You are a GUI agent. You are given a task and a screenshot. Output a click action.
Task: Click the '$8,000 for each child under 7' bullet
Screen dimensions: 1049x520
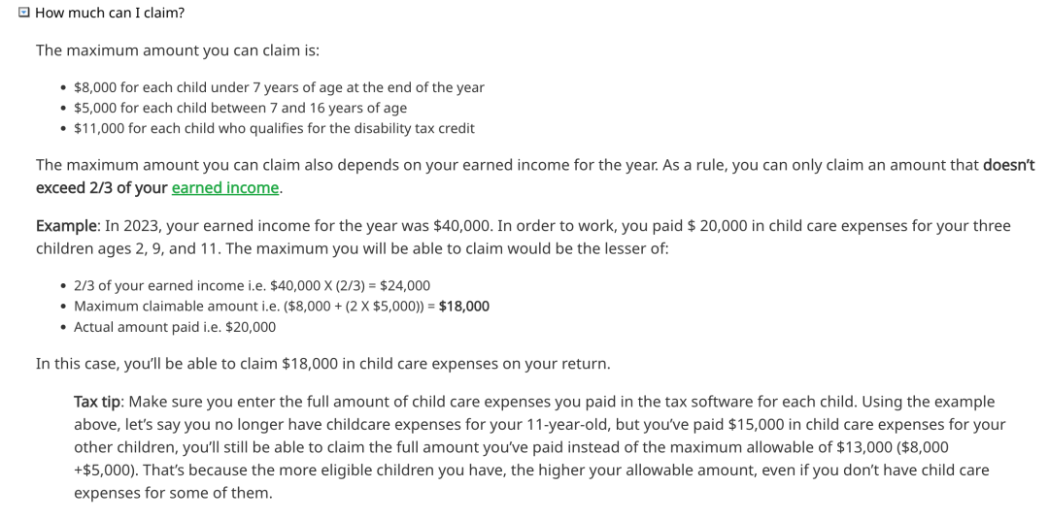click(x=279, y=87)
